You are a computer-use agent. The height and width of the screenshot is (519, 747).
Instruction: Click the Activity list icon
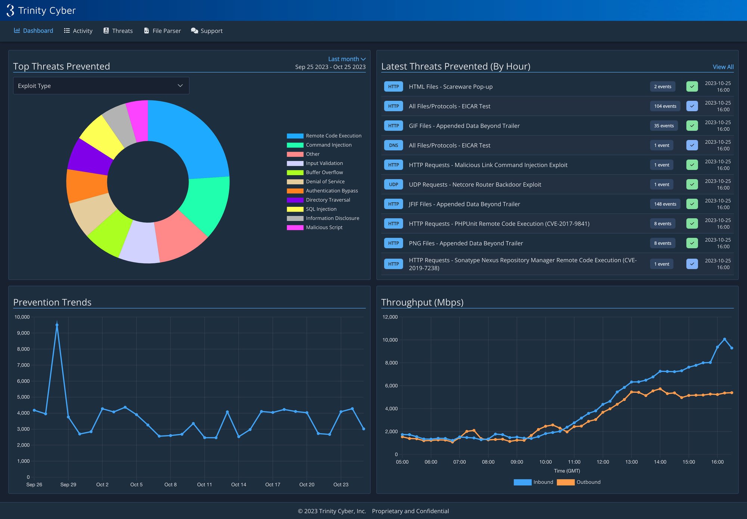[x=67, y=31]
